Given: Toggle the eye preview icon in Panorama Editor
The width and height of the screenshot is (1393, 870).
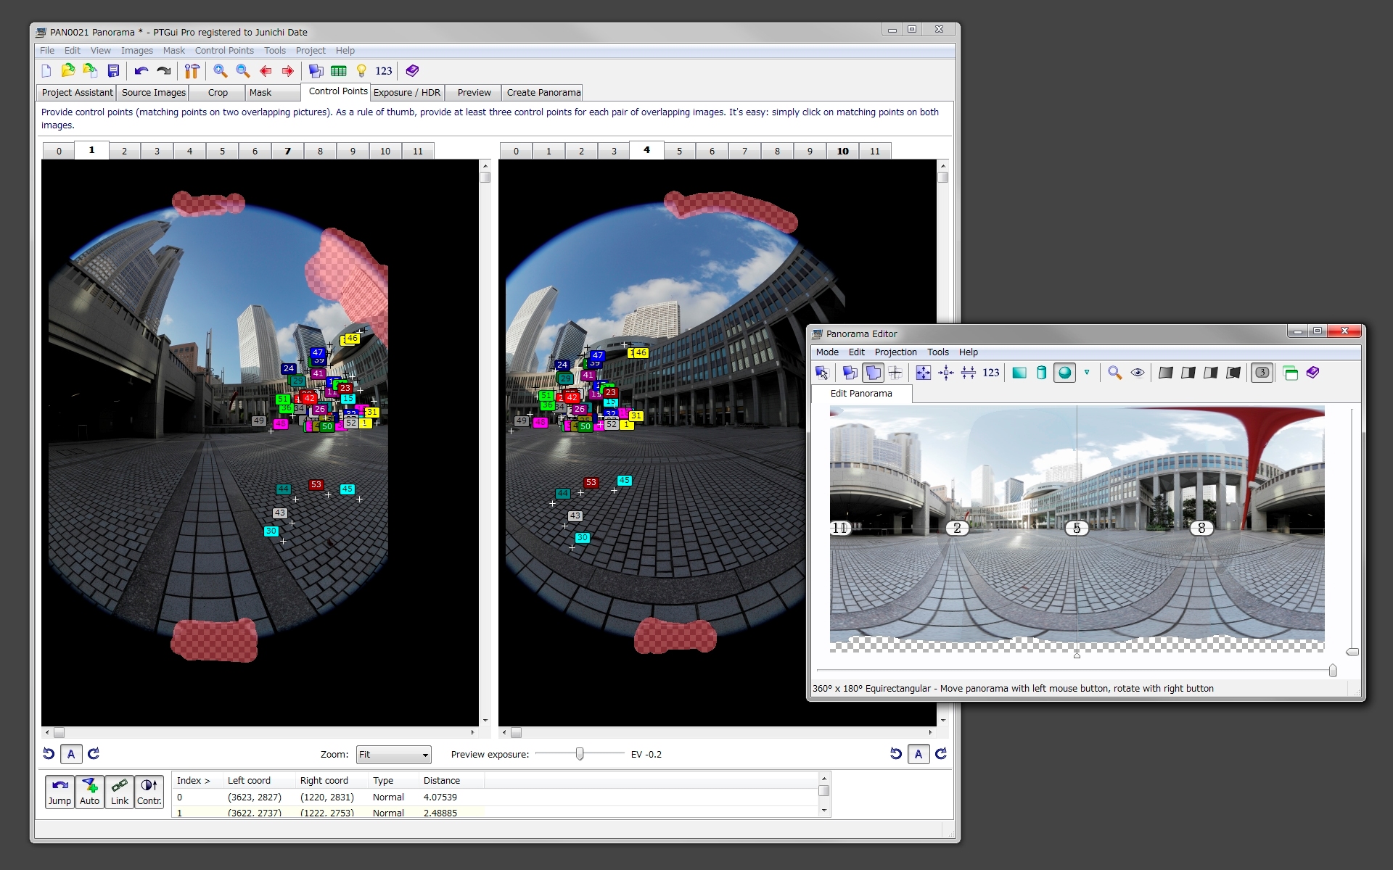Looking at the screenshot, I should coord(1138,373).
